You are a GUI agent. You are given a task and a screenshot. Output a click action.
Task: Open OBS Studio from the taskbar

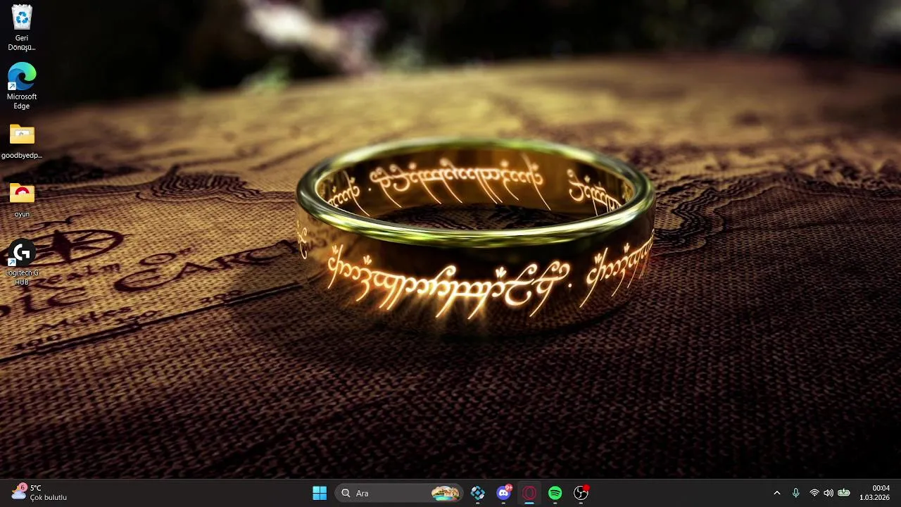coord(581,493)
